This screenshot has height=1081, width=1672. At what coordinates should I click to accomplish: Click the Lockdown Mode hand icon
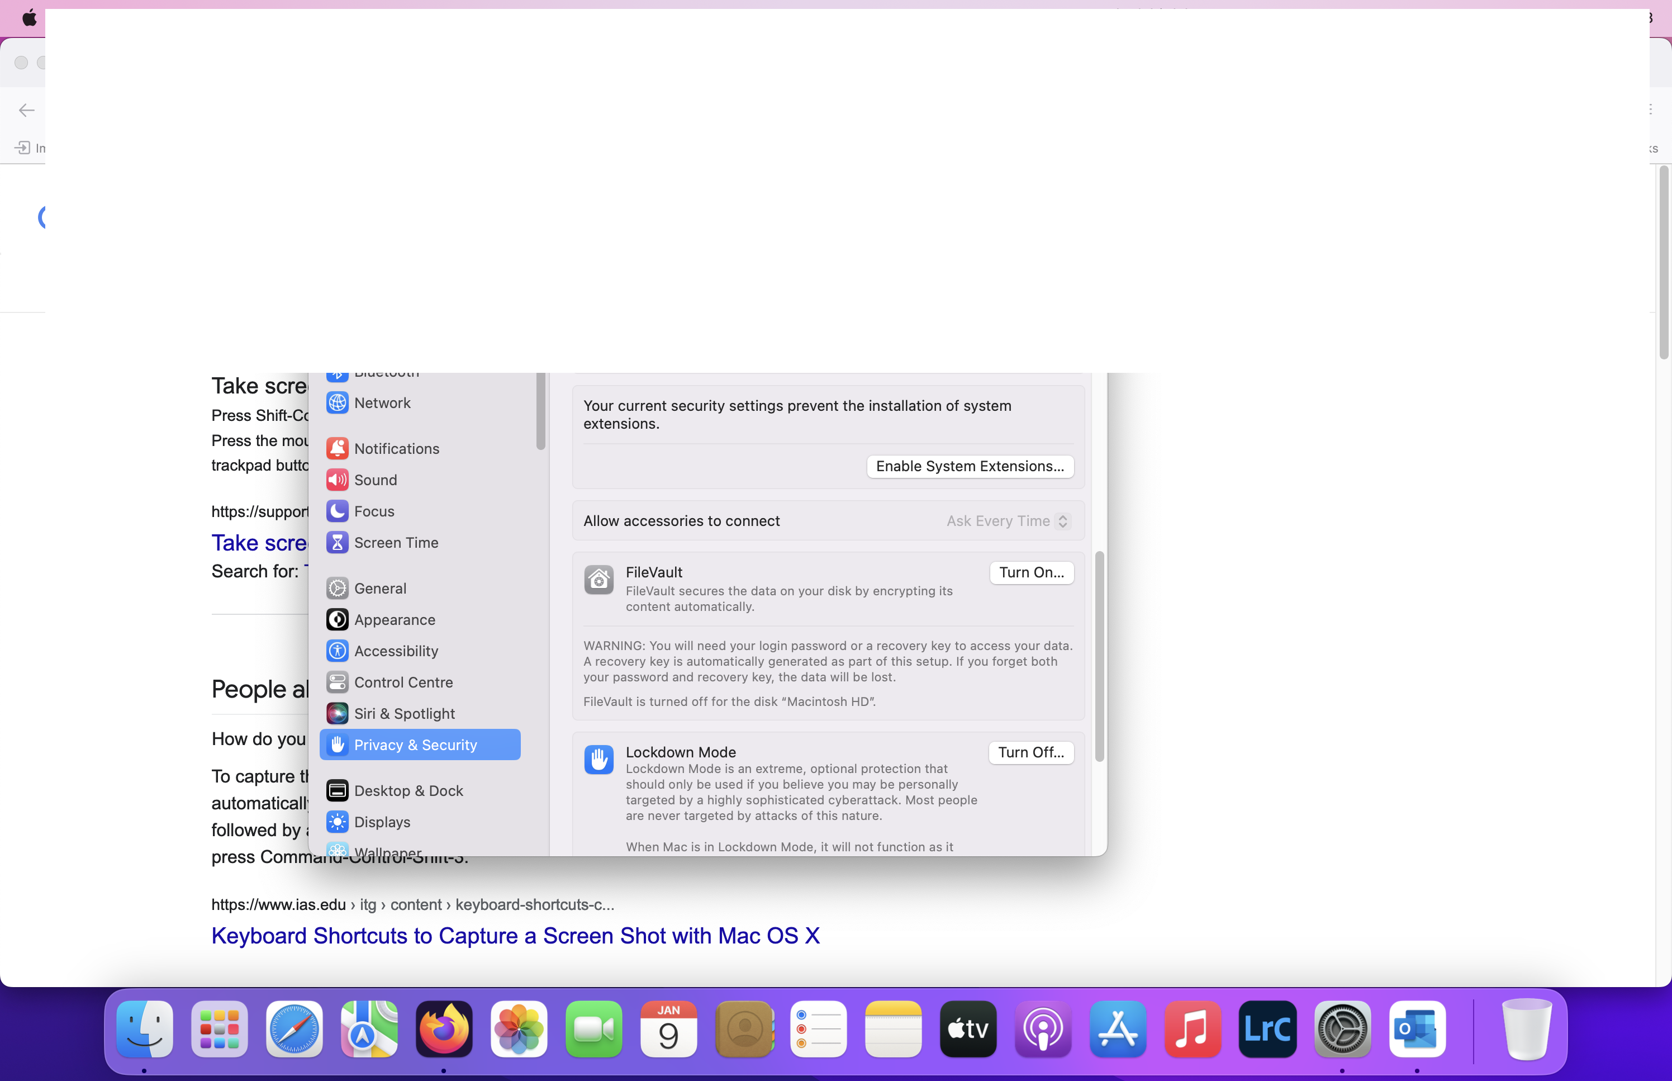[598, 760]
